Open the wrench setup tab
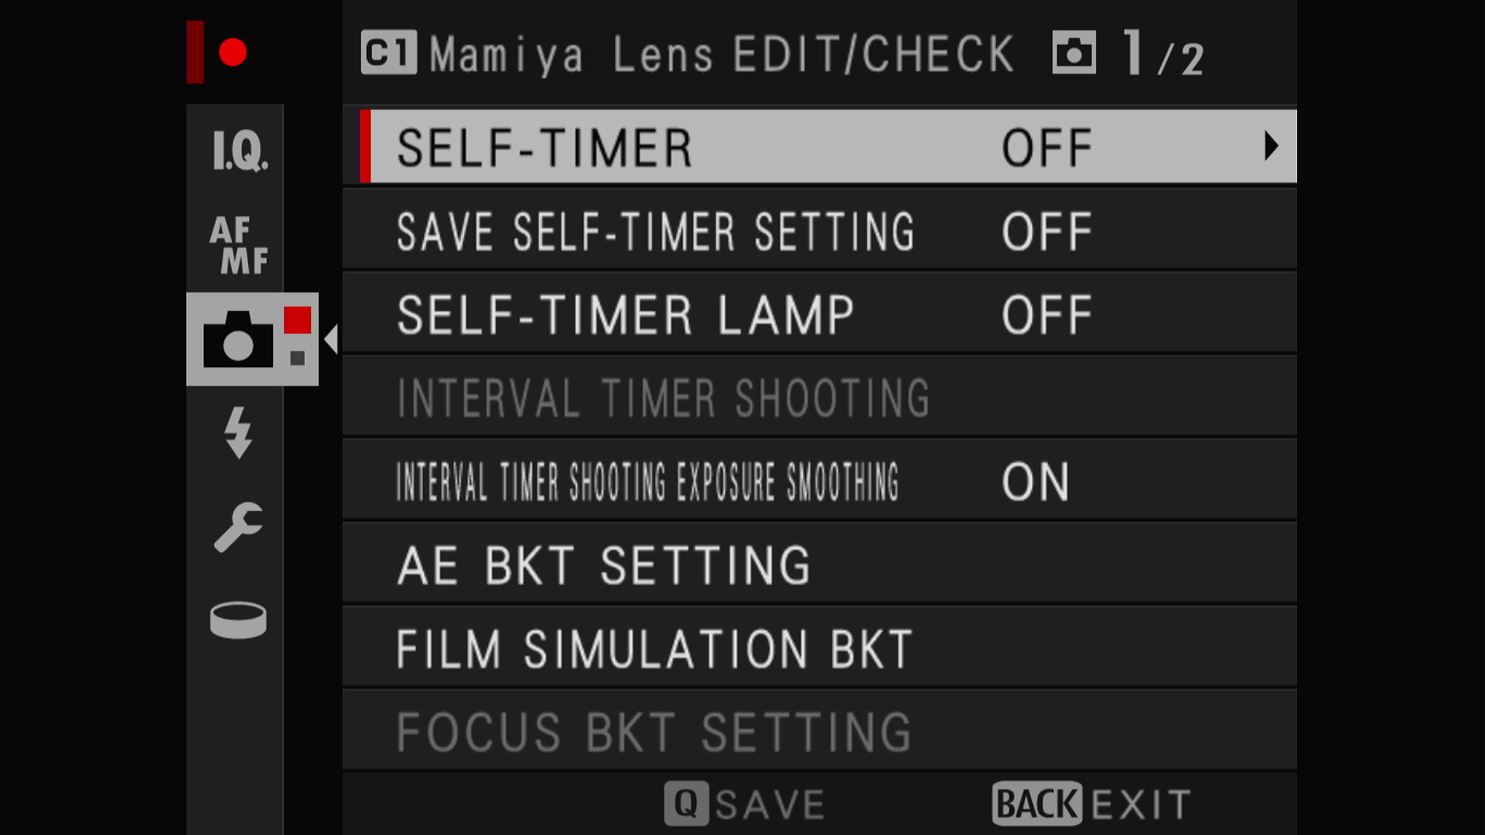The image size is (1485, 835). click(238, 527)
